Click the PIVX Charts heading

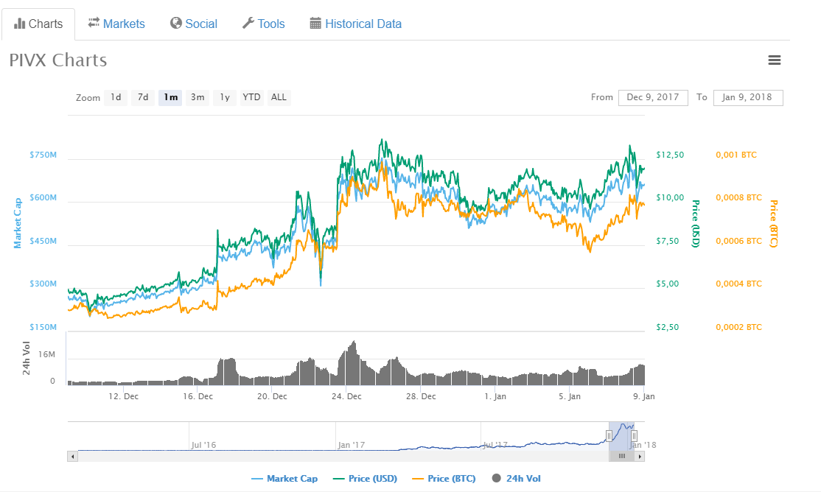[58, 60]
